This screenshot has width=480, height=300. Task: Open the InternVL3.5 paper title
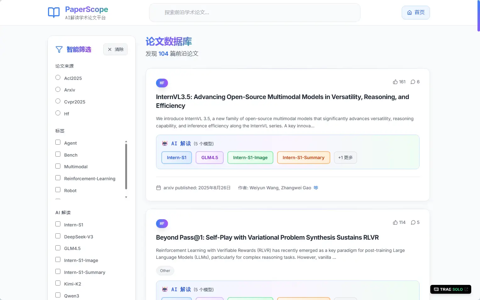[x=282, y=101]
